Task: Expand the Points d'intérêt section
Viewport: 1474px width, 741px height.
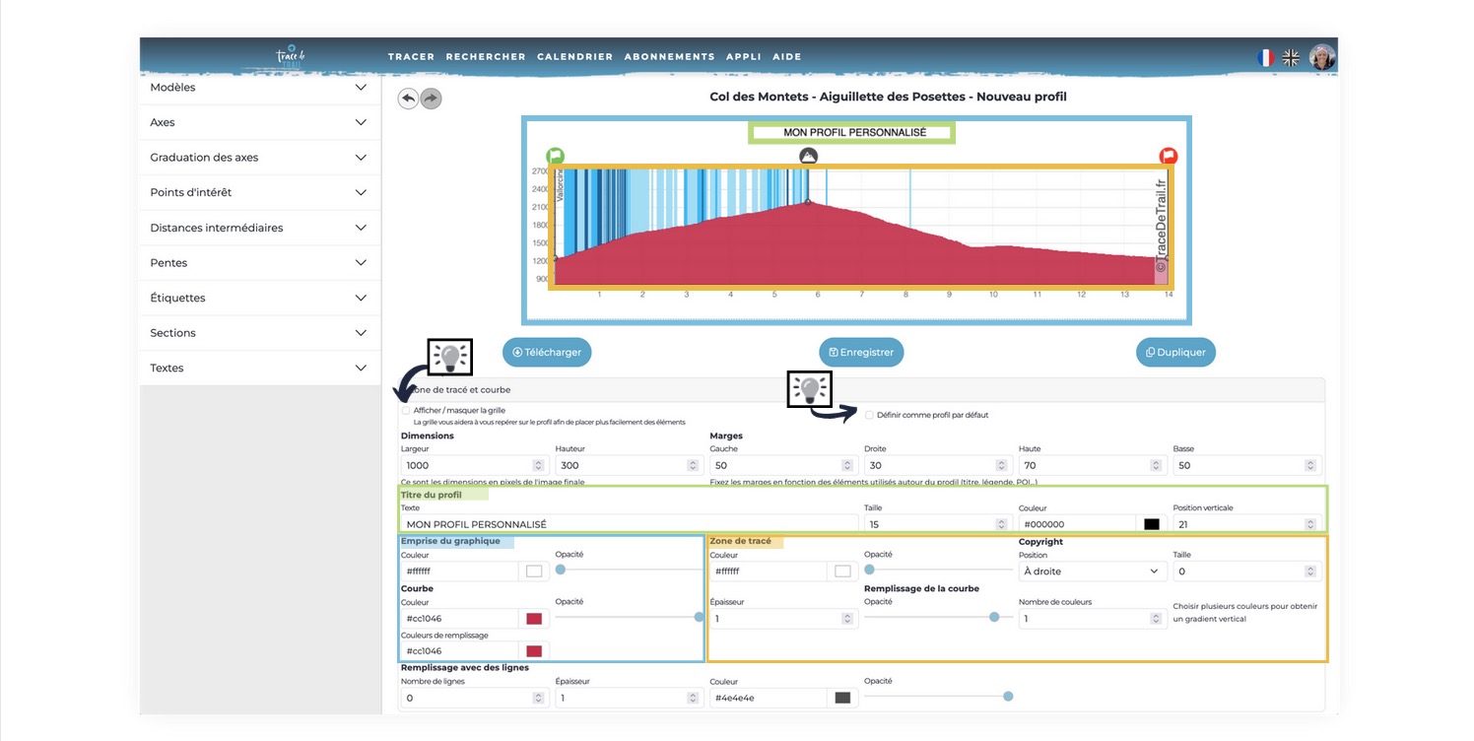Action: pyautogui.click(x=258, y=192)
